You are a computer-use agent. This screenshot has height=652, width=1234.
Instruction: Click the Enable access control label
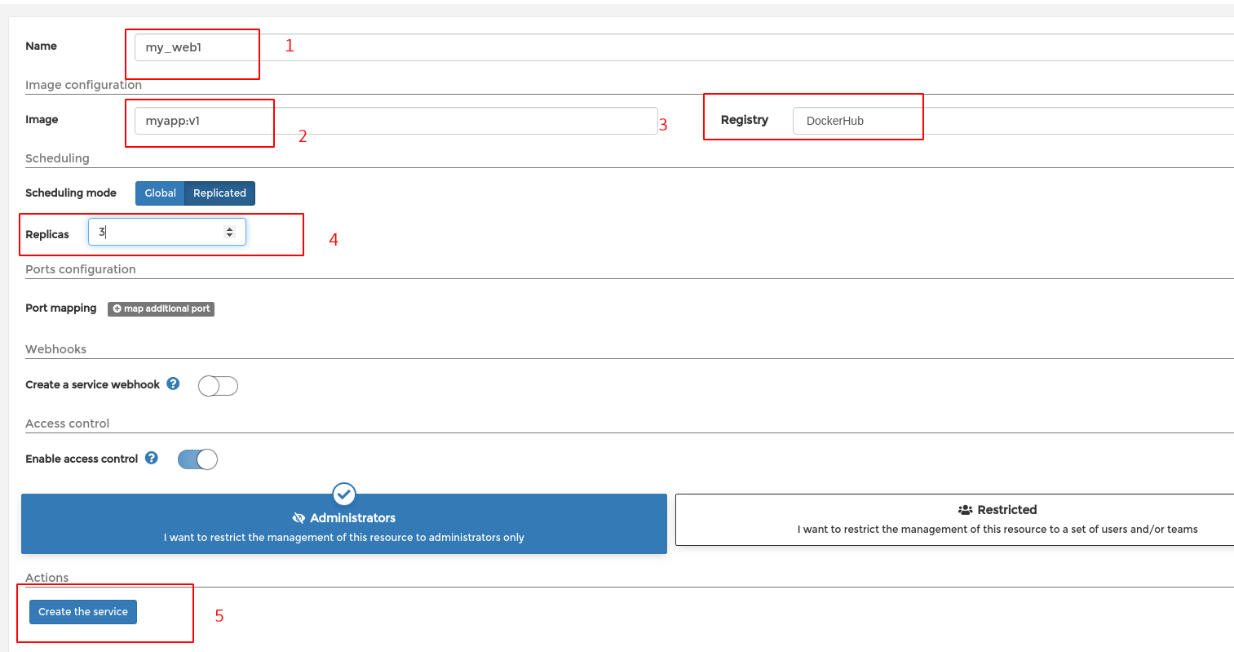82,459
